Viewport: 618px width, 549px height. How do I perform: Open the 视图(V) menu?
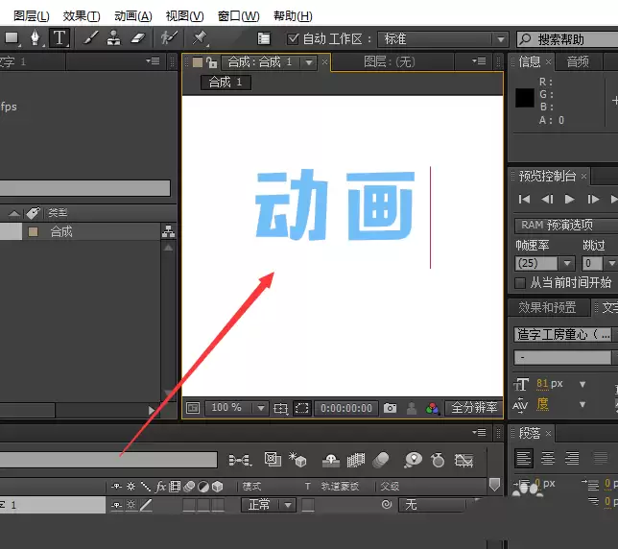(x=185, y=16)
